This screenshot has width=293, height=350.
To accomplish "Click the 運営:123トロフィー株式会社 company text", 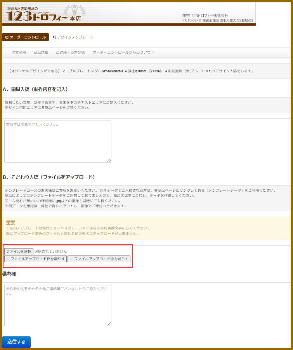I will click(205, 16).
